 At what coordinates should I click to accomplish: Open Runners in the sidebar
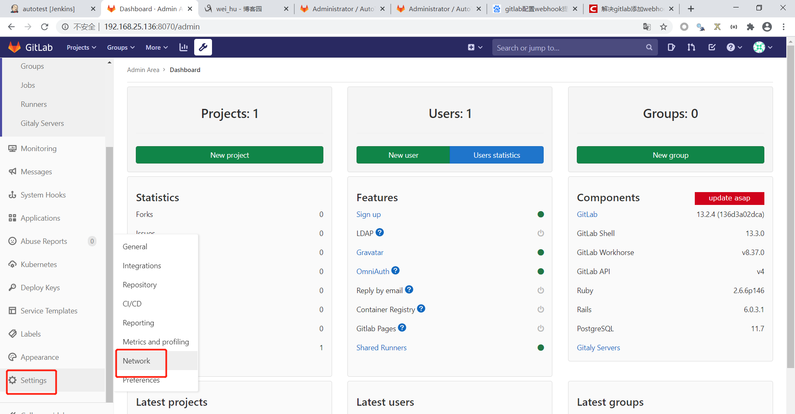[34, 104]
